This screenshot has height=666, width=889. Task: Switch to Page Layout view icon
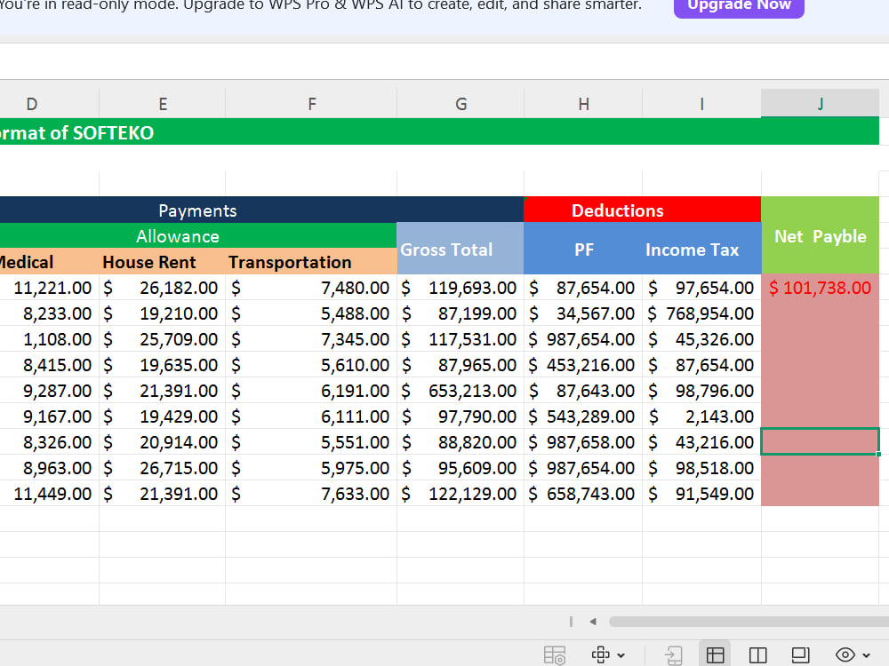tap(800, 655)
